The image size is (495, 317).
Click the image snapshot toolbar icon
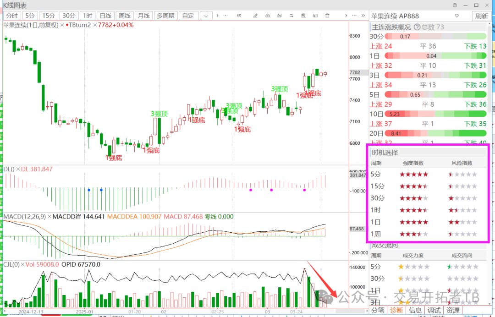[x=280, y=16]
